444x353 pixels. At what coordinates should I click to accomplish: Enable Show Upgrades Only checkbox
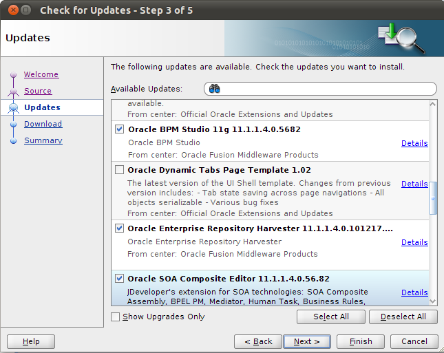click(x=115, y=317)
